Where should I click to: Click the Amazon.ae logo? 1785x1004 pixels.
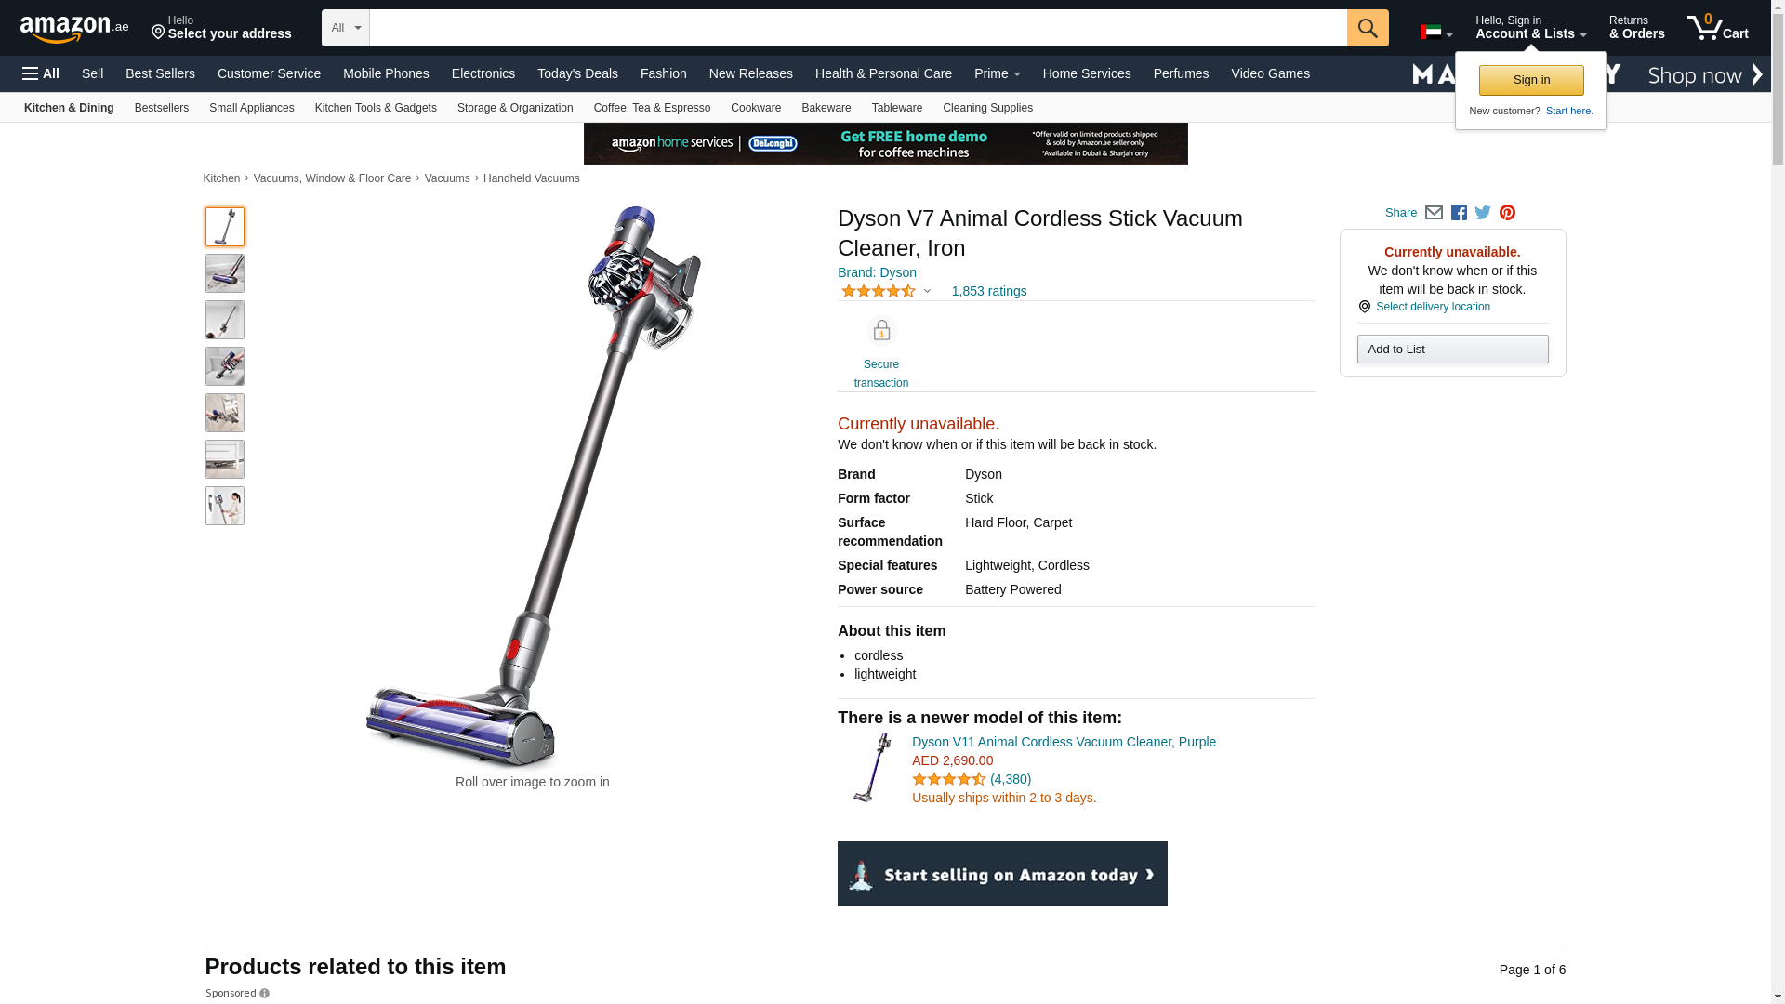pos(74,28)
